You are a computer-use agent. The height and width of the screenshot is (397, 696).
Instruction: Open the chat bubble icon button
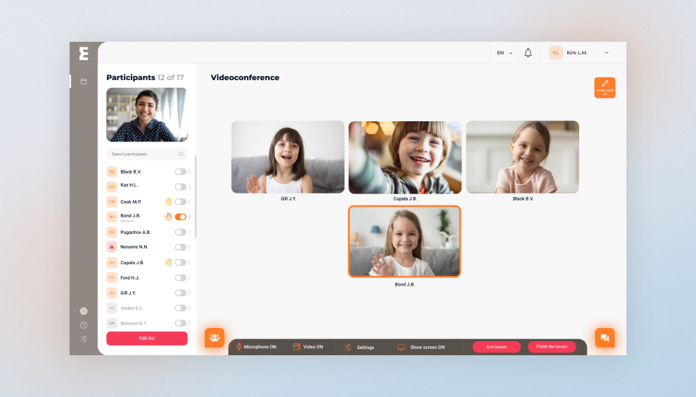[605, 338]
